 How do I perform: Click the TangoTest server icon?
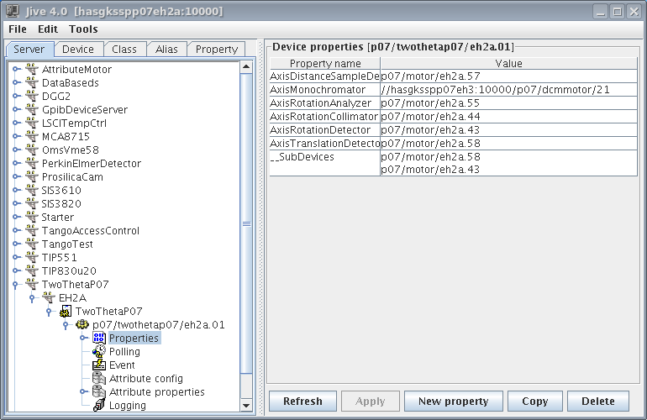click(x=32, y=244)
